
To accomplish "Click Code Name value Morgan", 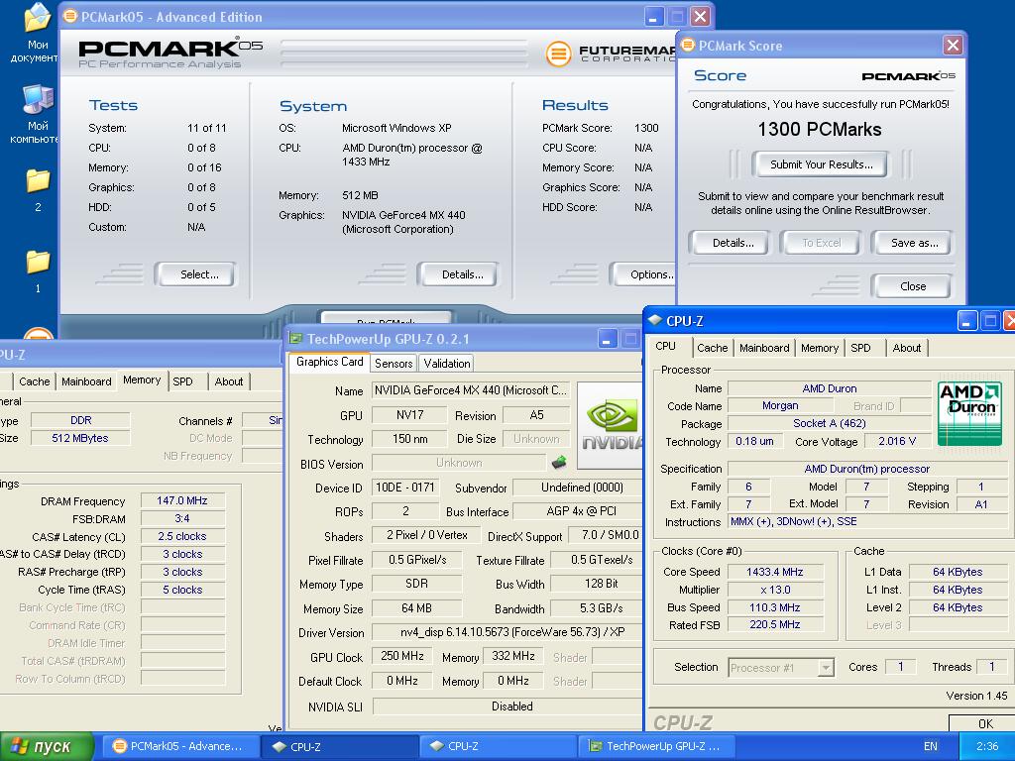I will (779, 405).
